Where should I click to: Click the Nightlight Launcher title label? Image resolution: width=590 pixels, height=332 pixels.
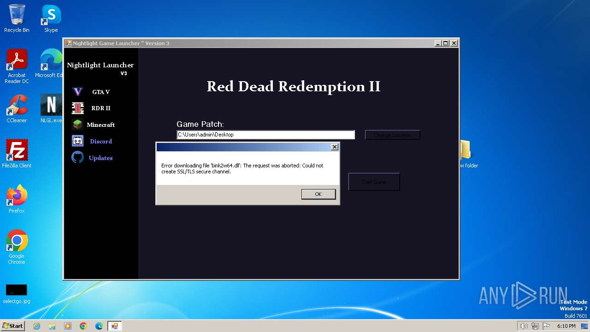100,65
